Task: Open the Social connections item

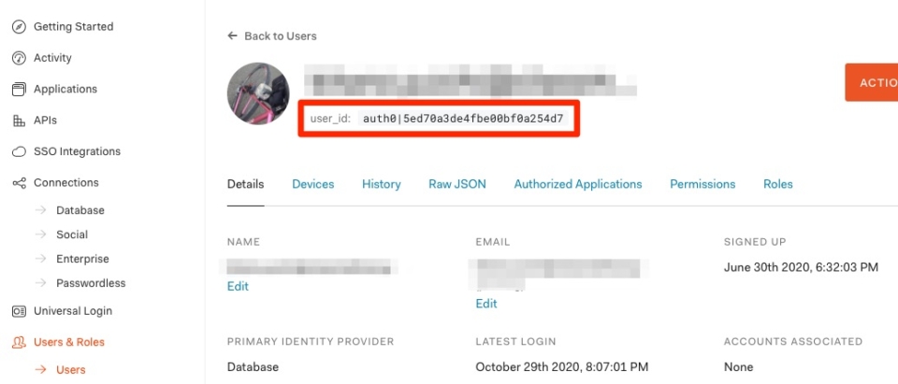Action: 72,235
